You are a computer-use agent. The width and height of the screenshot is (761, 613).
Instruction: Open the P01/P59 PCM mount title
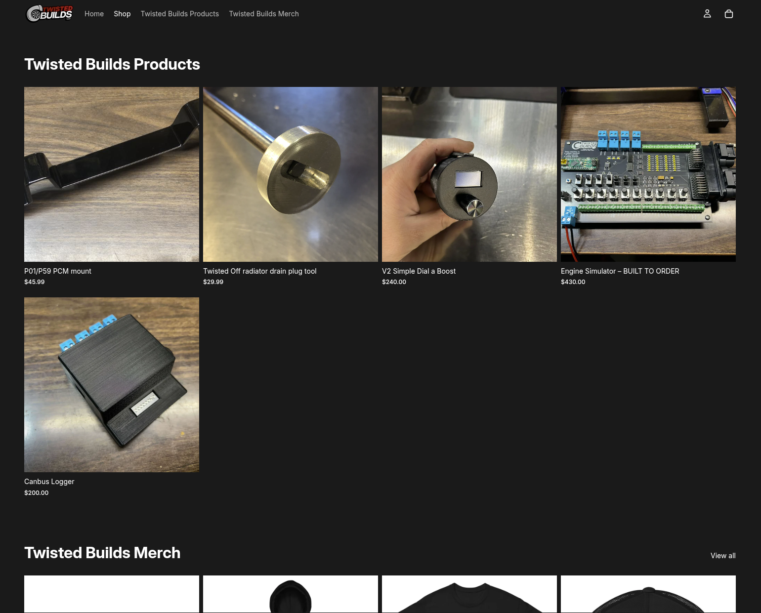[x=58, y=271]
